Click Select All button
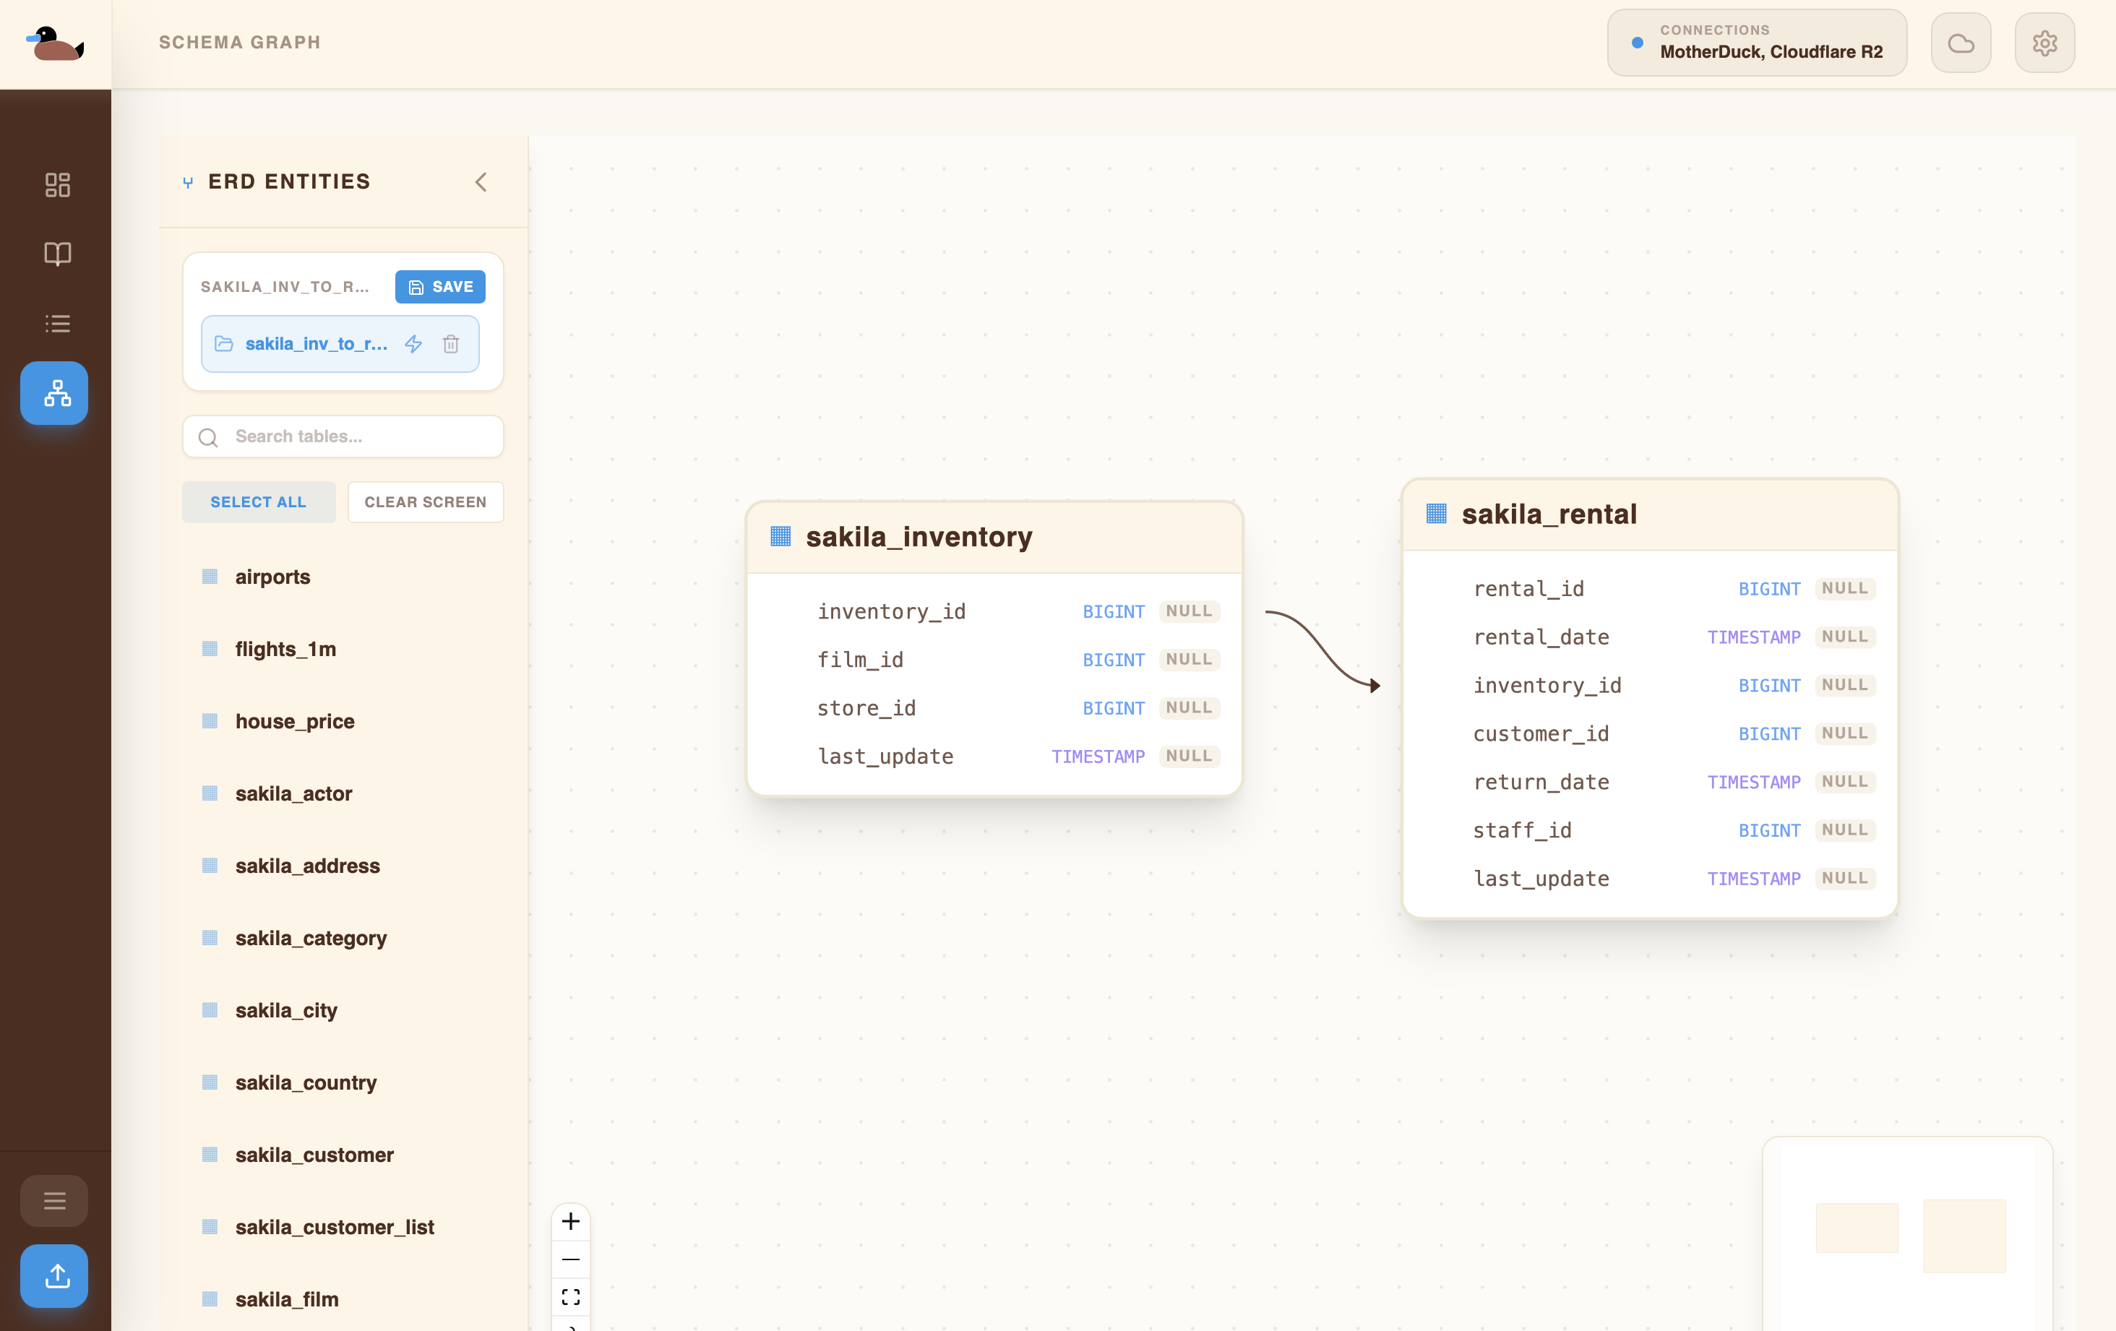The image size is (2116, 1331). point(258,501)
